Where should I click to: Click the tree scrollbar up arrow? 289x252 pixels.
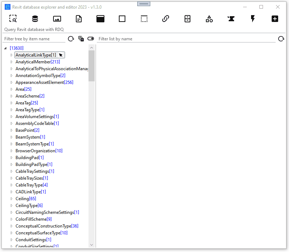click(x=91, y=48)
